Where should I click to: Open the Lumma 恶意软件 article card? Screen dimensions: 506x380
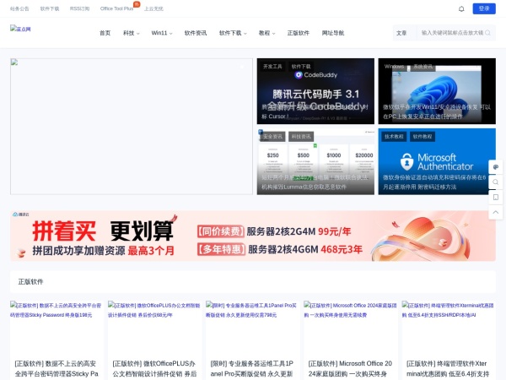pos(315,161)
